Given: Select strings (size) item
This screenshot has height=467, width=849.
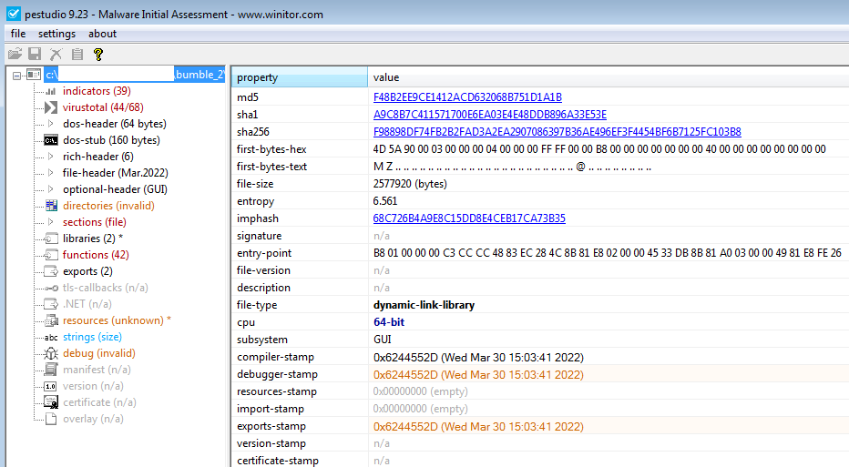Looking at the screenshot, I should (x=92, y=337).
